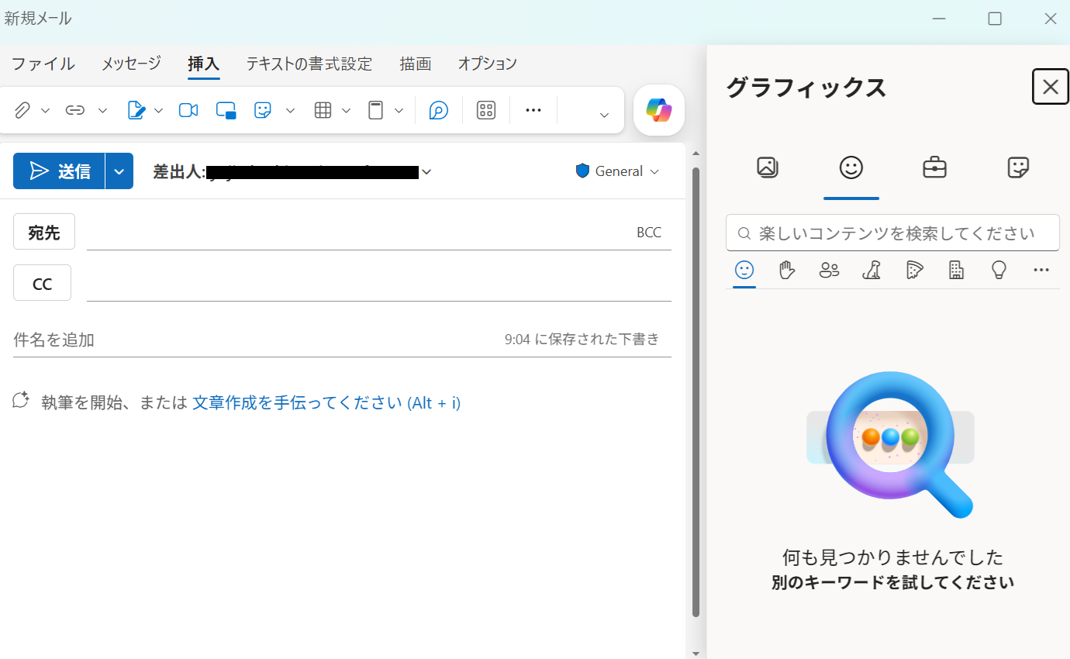1070x659 pixels.
Task: Select the light bulb objects emoji category
Action: 999,270
